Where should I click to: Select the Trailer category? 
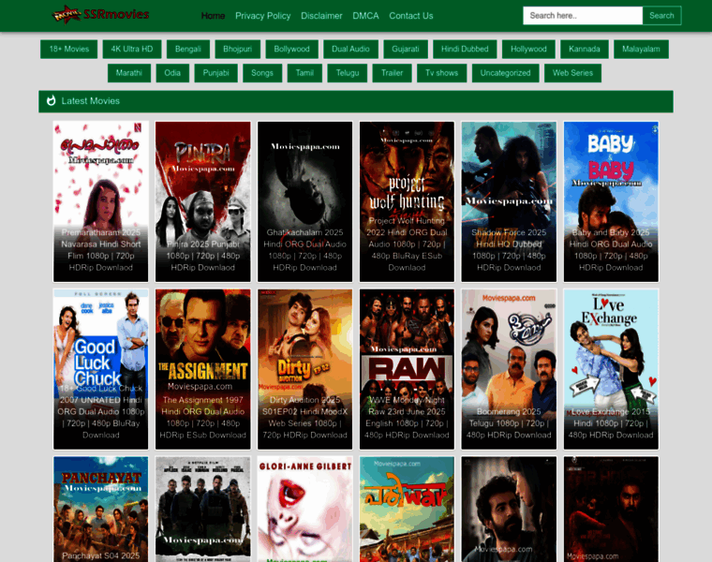coord(392,73)
